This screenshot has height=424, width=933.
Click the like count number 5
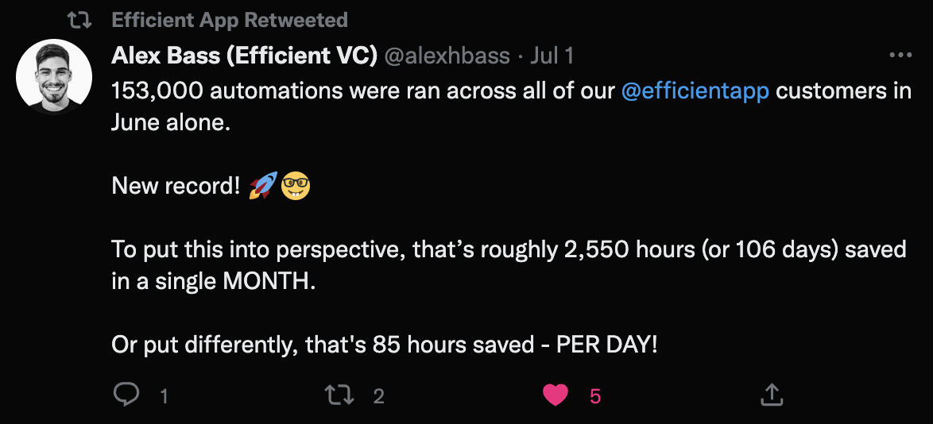pyautogui.click(x=595, y=396)
